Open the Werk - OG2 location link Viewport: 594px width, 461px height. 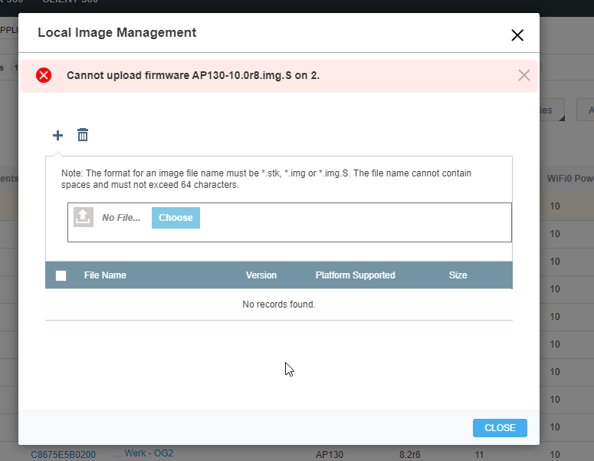145,453
